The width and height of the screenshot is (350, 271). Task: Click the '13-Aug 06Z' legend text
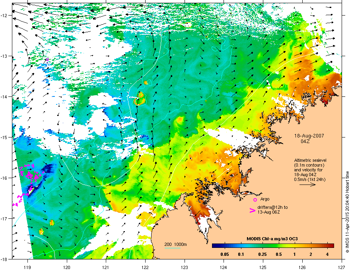click(x=268, y=212)
